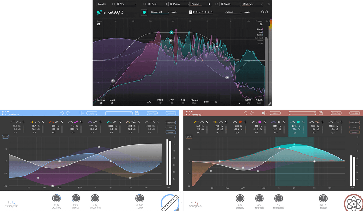
Task: Click the high shelf icon of proximity 4833 Hz band
Action: coord(134,122)
